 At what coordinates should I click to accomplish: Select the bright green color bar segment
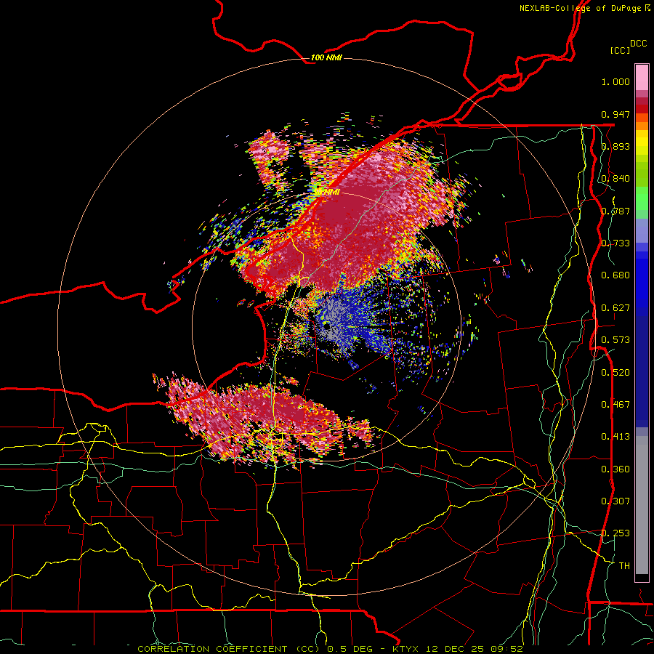click(642, 198)
